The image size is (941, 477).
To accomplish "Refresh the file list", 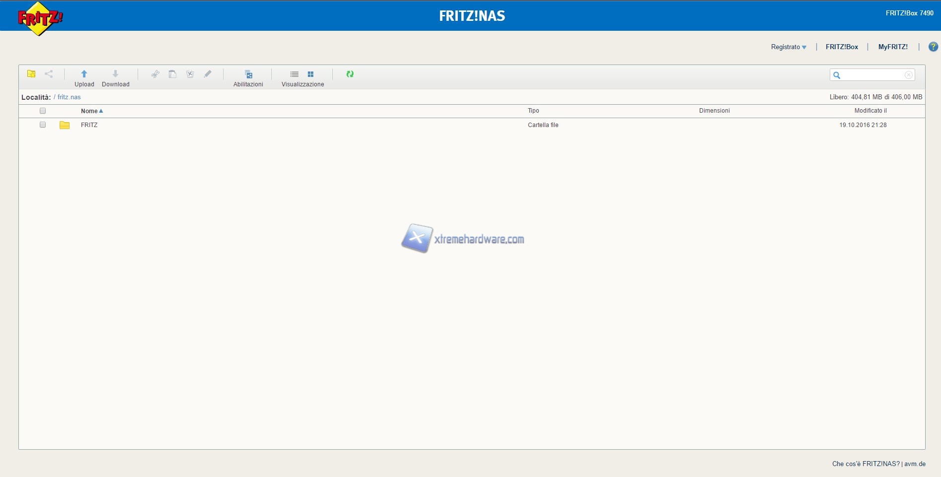I will (350, 74).
